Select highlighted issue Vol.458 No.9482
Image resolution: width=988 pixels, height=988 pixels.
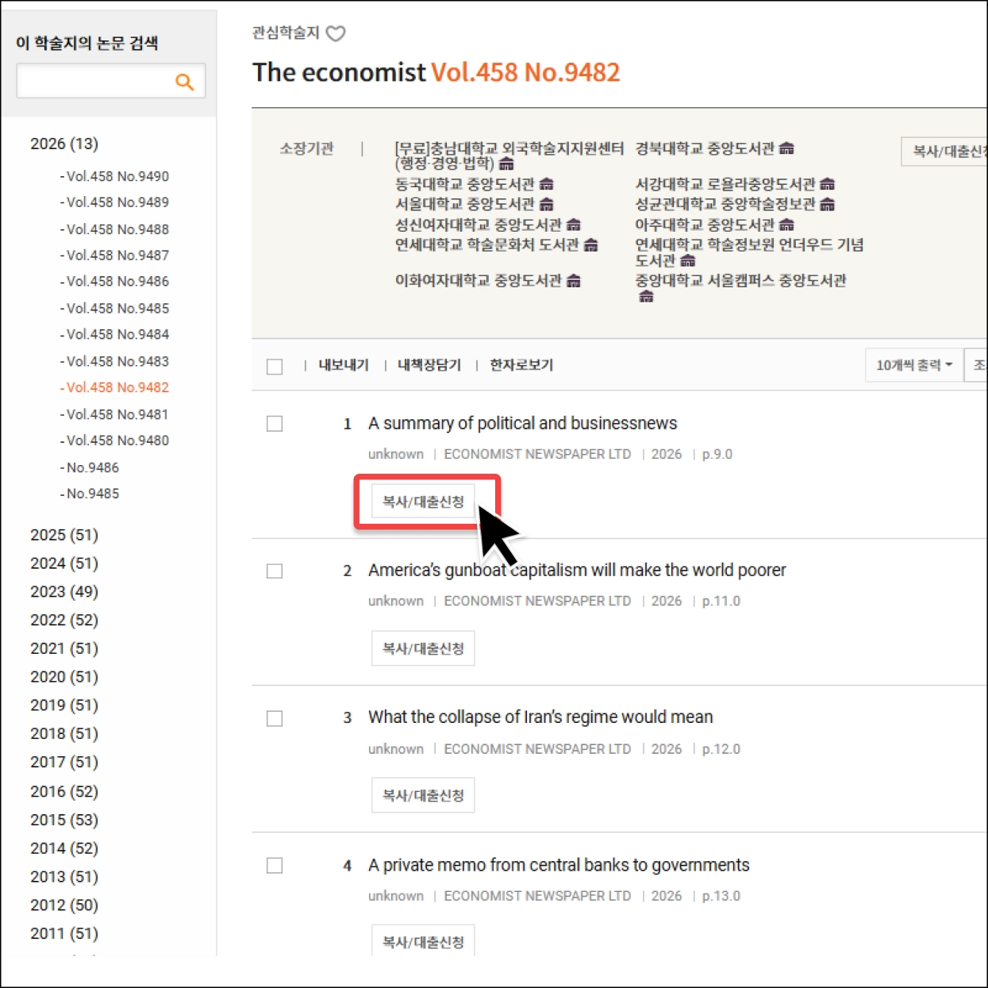click(117, 387)
